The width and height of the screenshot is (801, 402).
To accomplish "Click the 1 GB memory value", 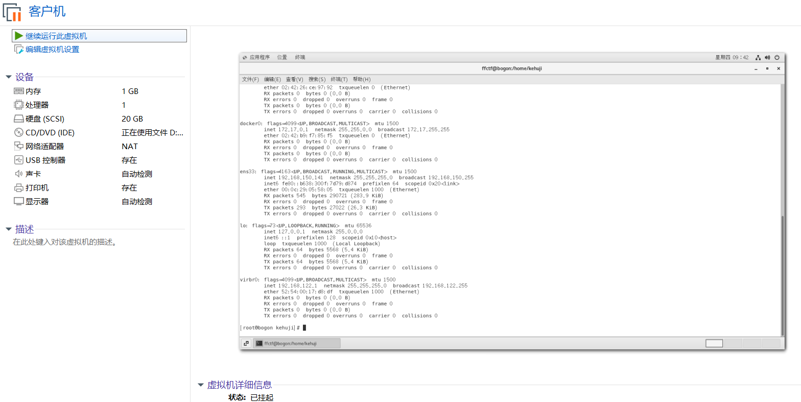I will tap(130, 91).
